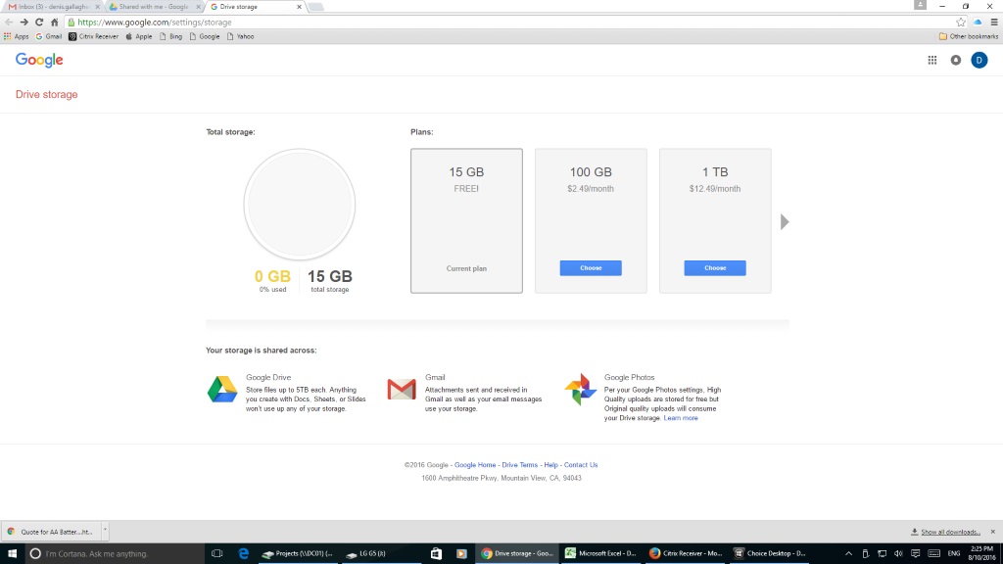Open the Google apps grid launcher

(931, 61)
